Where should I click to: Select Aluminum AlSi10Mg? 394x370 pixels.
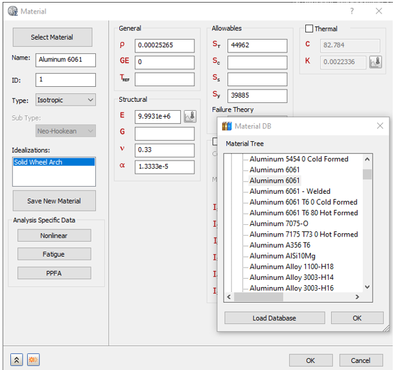coord(283,256)
